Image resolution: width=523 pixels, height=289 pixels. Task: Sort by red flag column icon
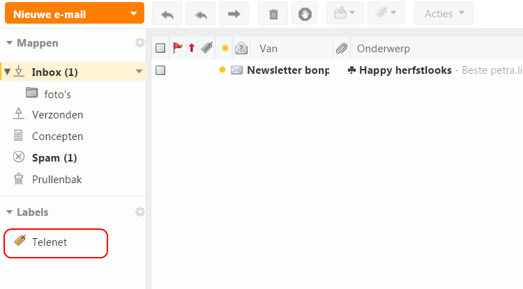(177, 48)
